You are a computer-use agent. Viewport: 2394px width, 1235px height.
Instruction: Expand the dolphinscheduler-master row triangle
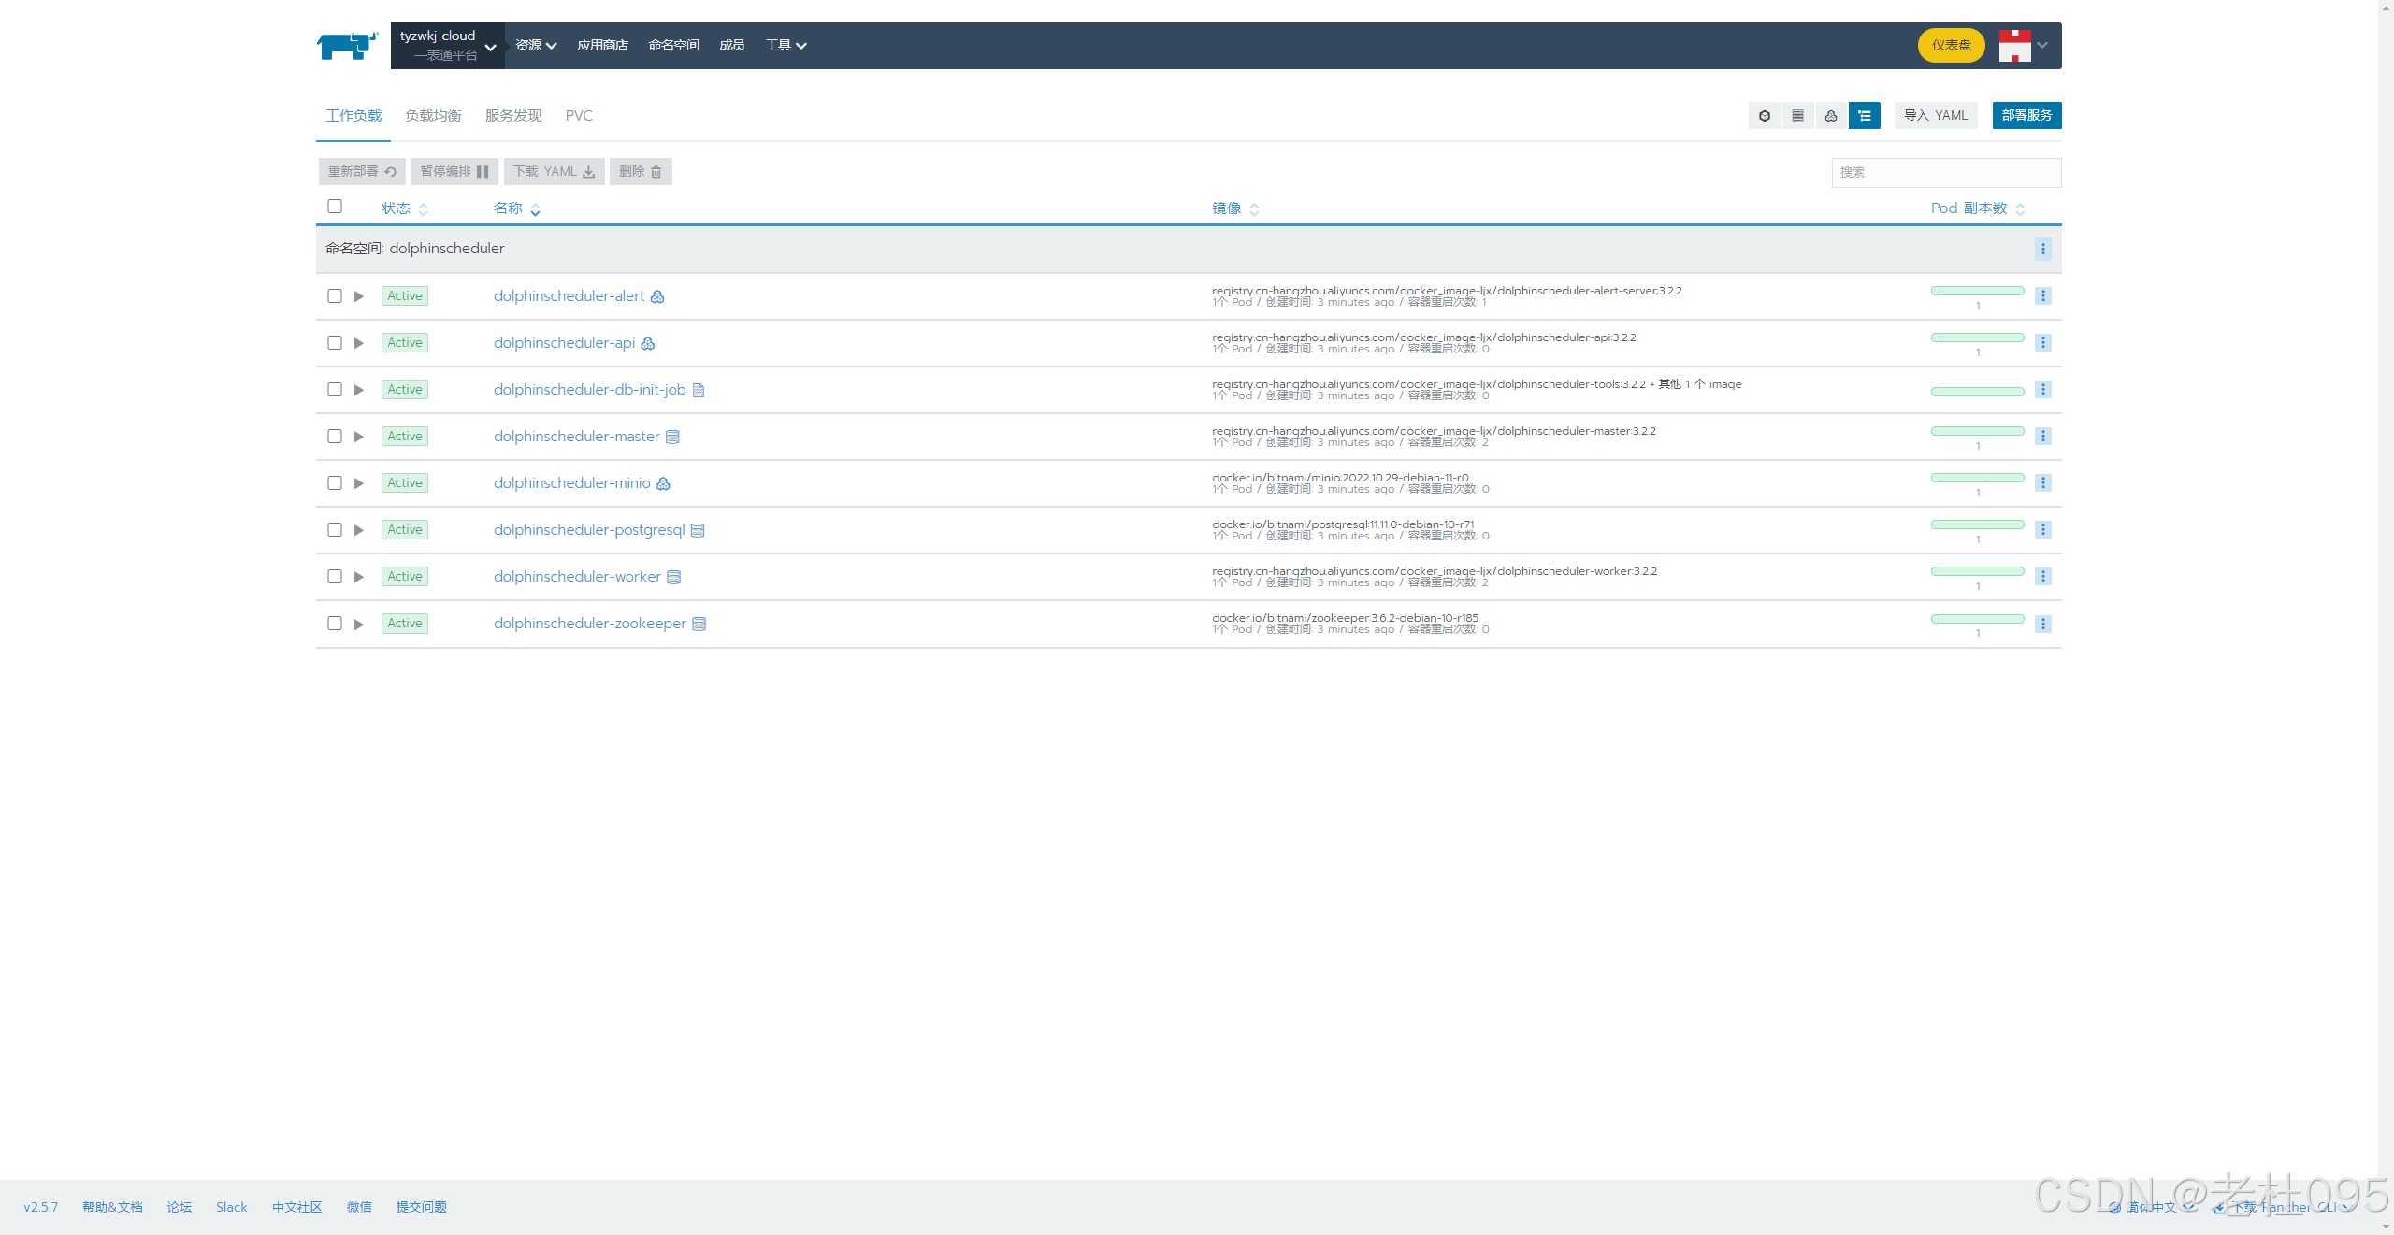coord(358,437)
